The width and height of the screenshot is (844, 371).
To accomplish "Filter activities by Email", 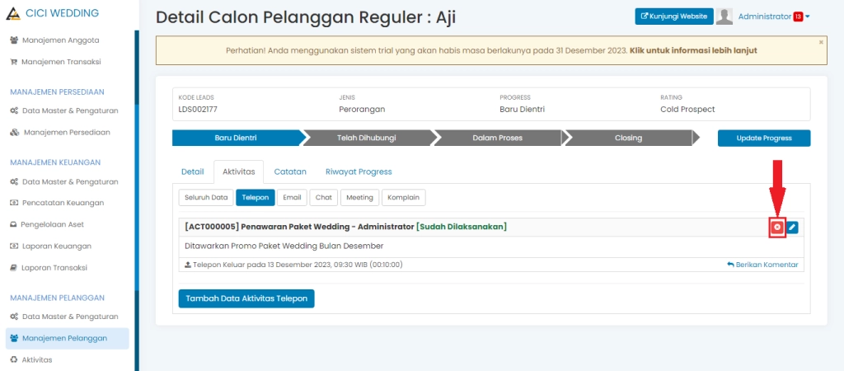I will point(292,197).
